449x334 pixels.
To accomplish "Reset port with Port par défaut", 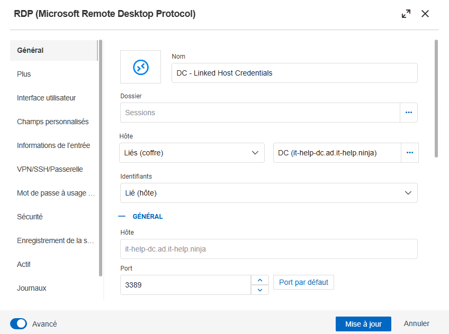I will coord(303,282).
